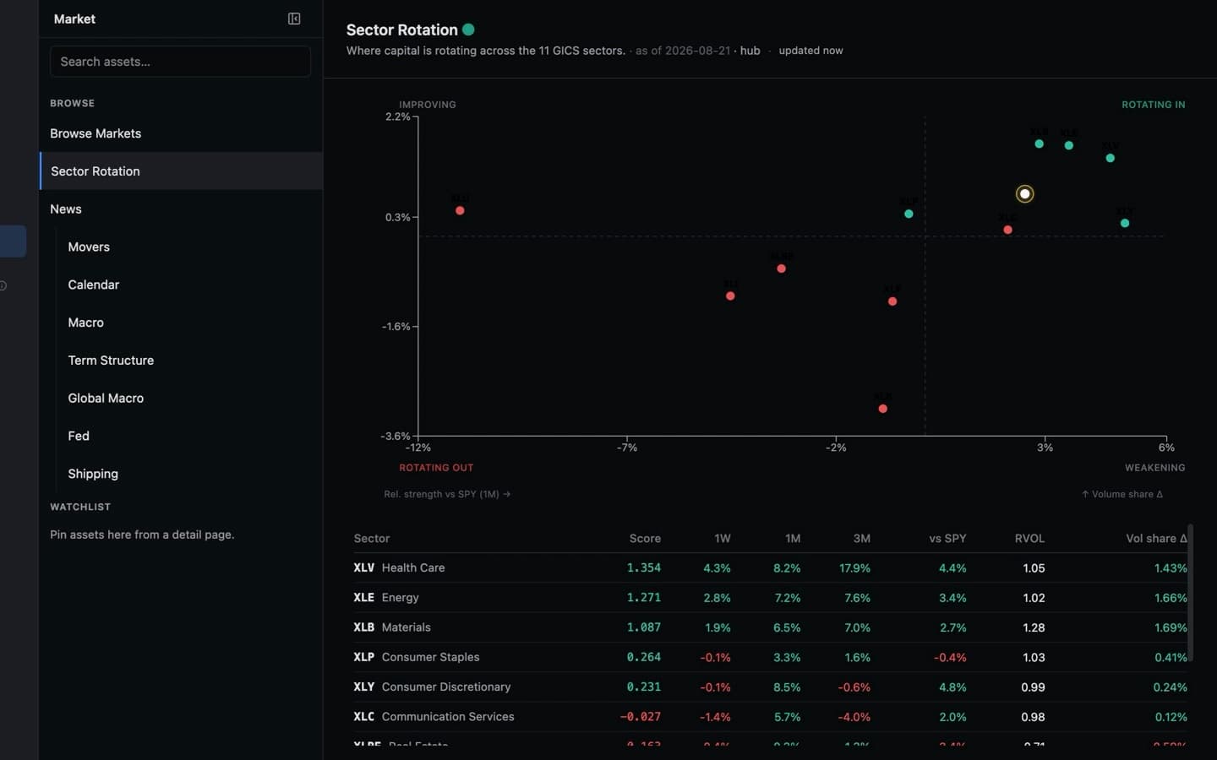Open the XLE Energy row
Viewport: 1217px width, 760px height.
pyautogui.click(x=770, y=597)
